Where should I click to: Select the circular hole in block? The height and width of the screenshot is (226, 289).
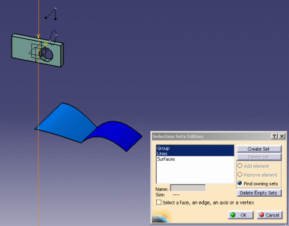tap(46, 54)
